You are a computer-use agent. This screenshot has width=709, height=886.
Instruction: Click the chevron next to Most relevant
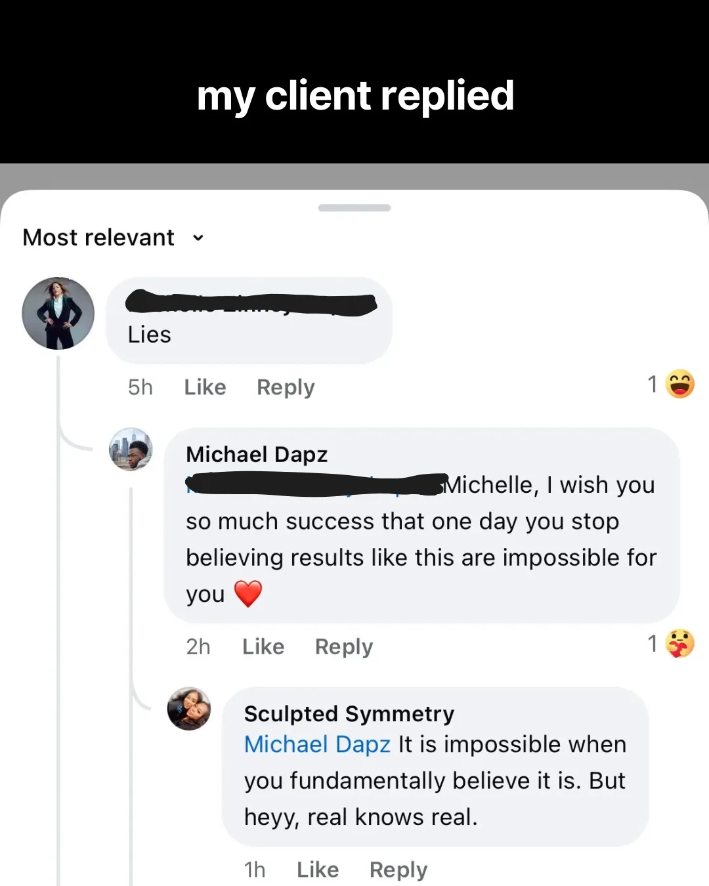pyautogui.click(x=198, y=238)
